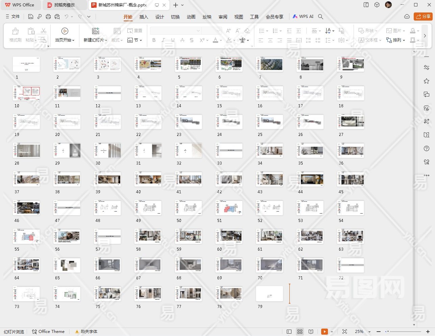
Task: Switch to normal view in status bar
Action: [x=289, y=332]
